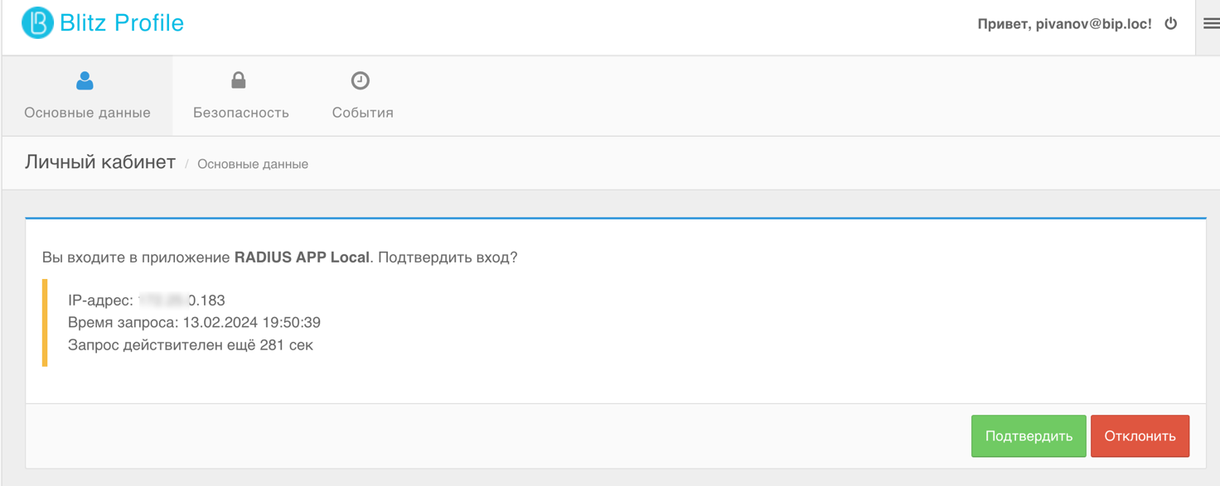
Task: Click the person icon for Основные данные
Action: (x=85, y=80)
